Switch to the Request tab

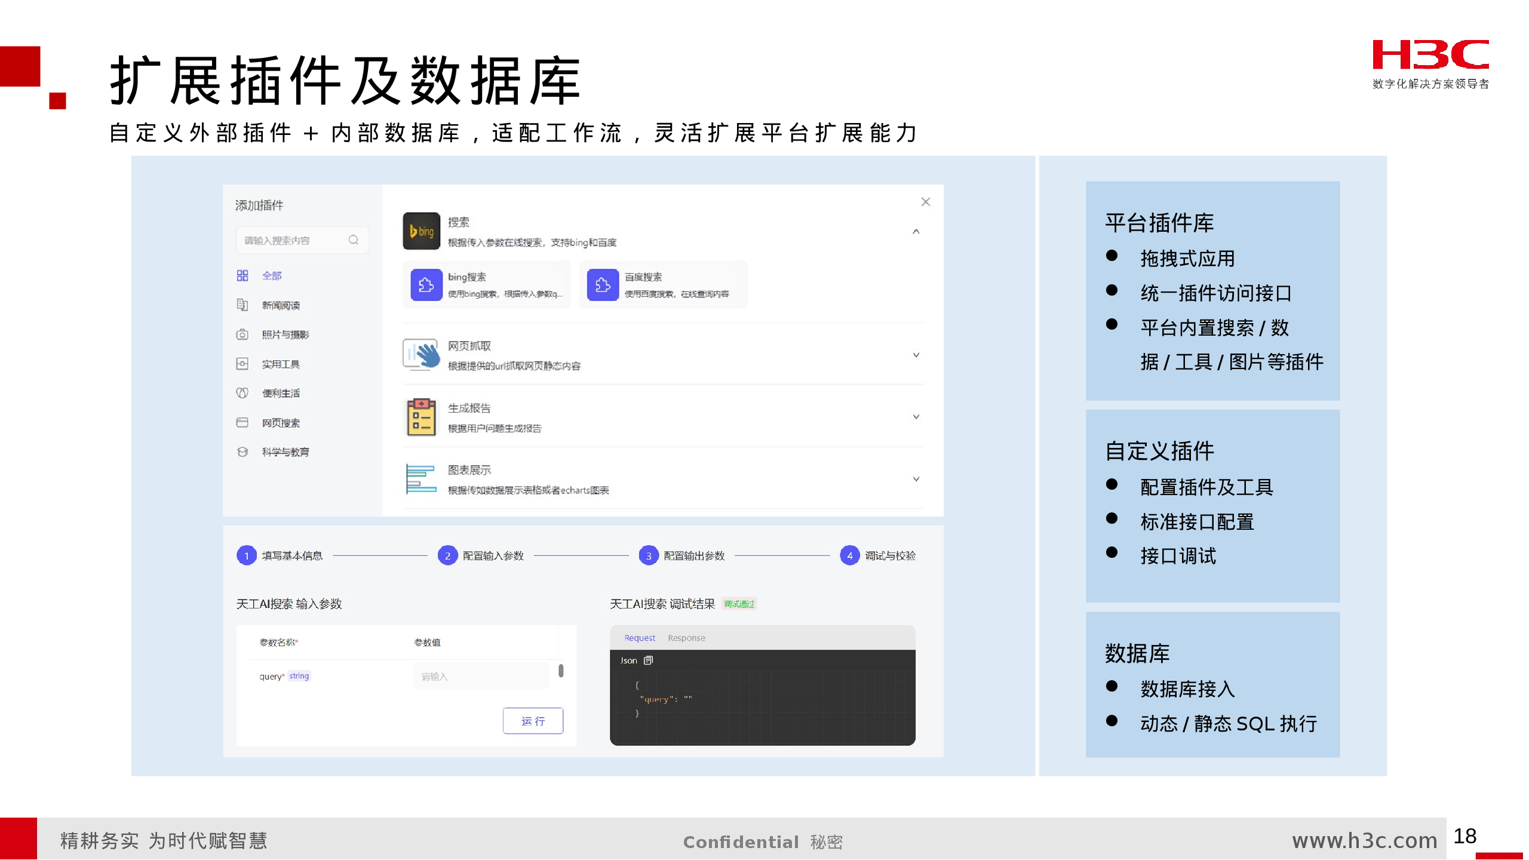[x=640, y=638]
